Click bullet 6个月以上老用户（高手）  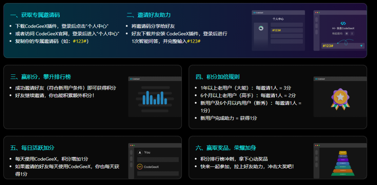[x=248, y=95]
